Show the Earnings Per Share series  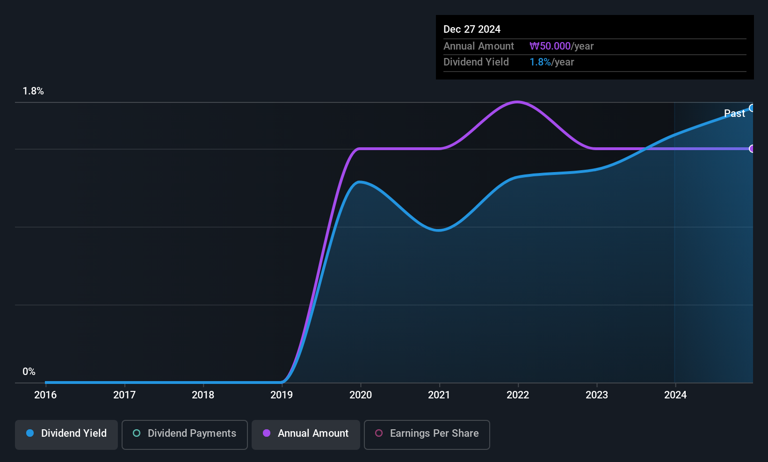point(427,435)
